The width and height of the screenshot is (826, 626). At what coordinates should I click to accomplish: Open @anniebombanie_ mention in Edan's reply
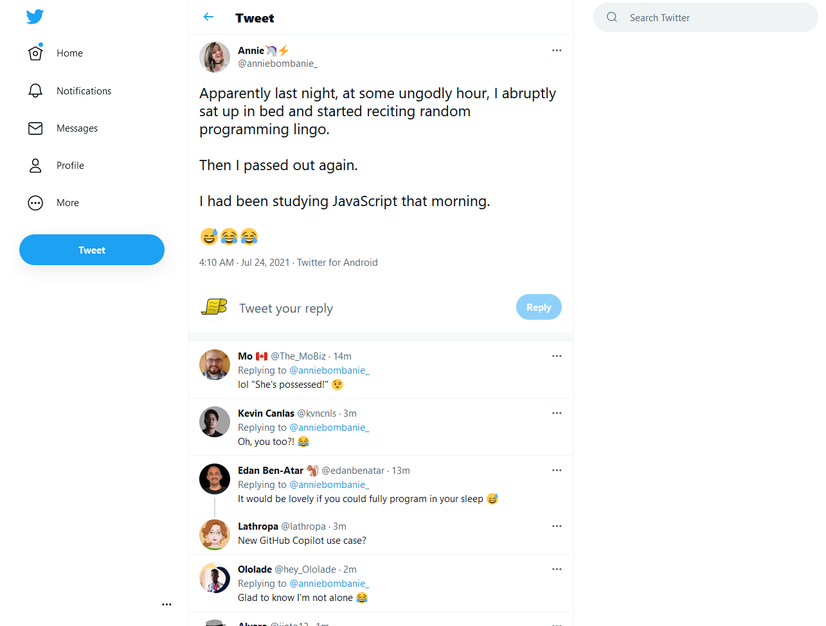pos(329,484)
